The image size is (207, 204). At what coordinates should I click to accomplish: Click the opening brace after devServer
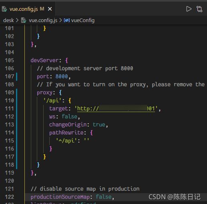point(67,60)
